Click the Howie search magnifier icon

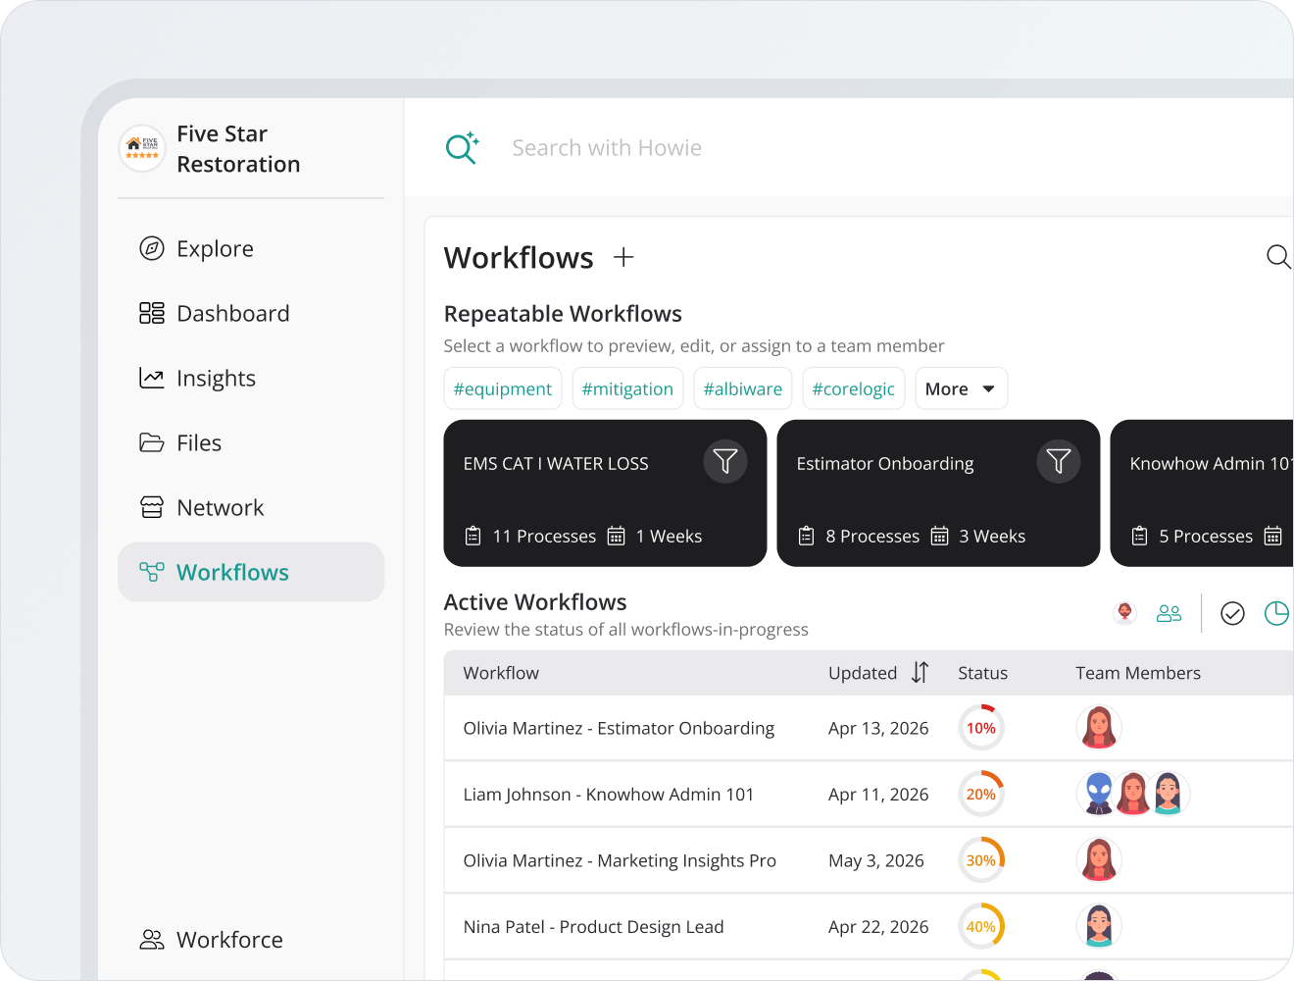click(x=462, y=147)
